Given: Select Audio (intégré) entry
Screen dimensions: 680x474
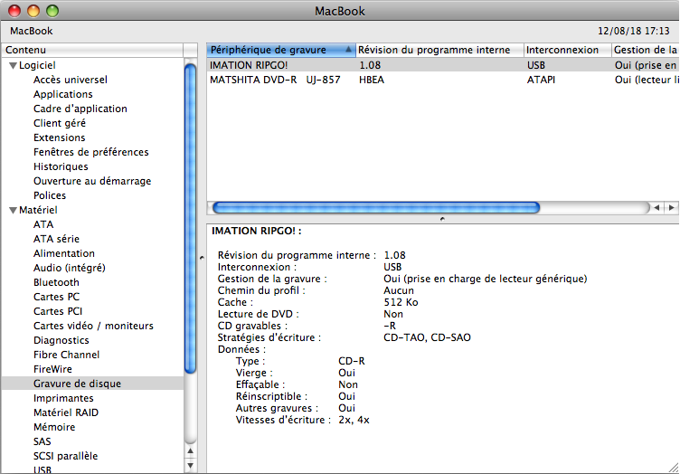Looking at the screenshot, I should pyautogui.click(x=70, y=268).
